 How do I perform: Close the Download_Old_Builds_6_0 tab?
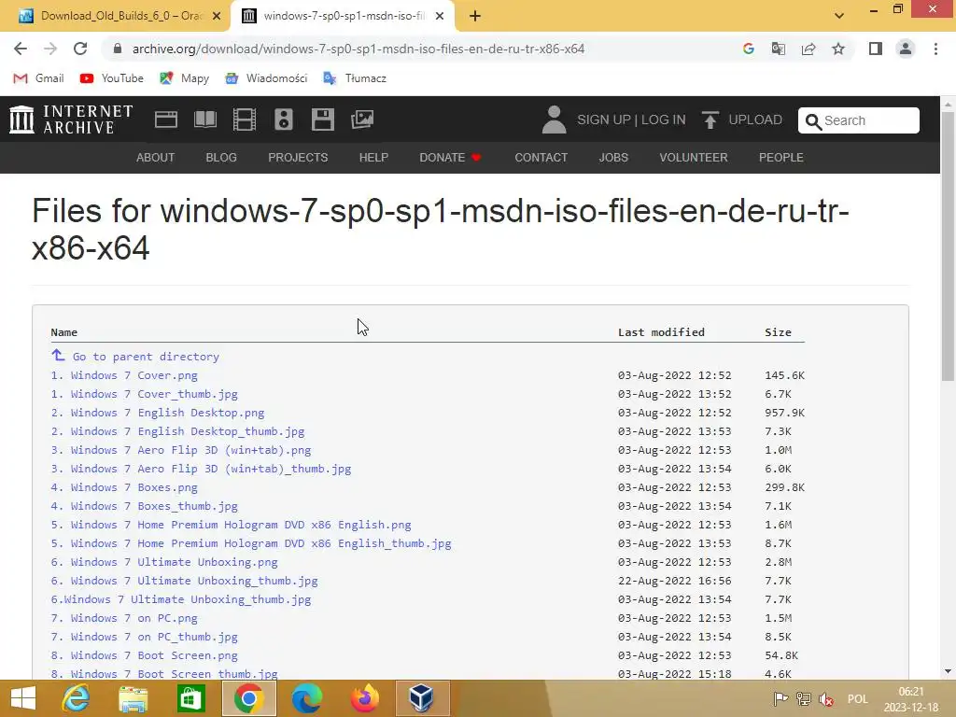click(x=217, y=17)
